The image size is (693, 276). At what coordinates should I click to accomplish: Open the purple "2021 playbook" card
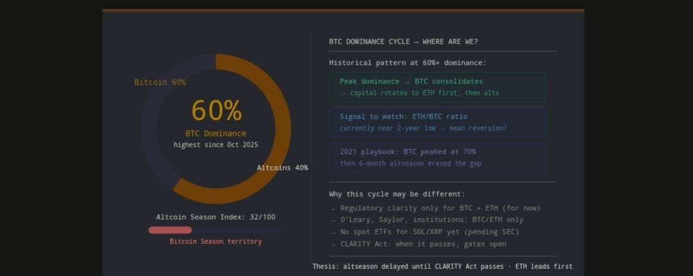tap(437, 158)
